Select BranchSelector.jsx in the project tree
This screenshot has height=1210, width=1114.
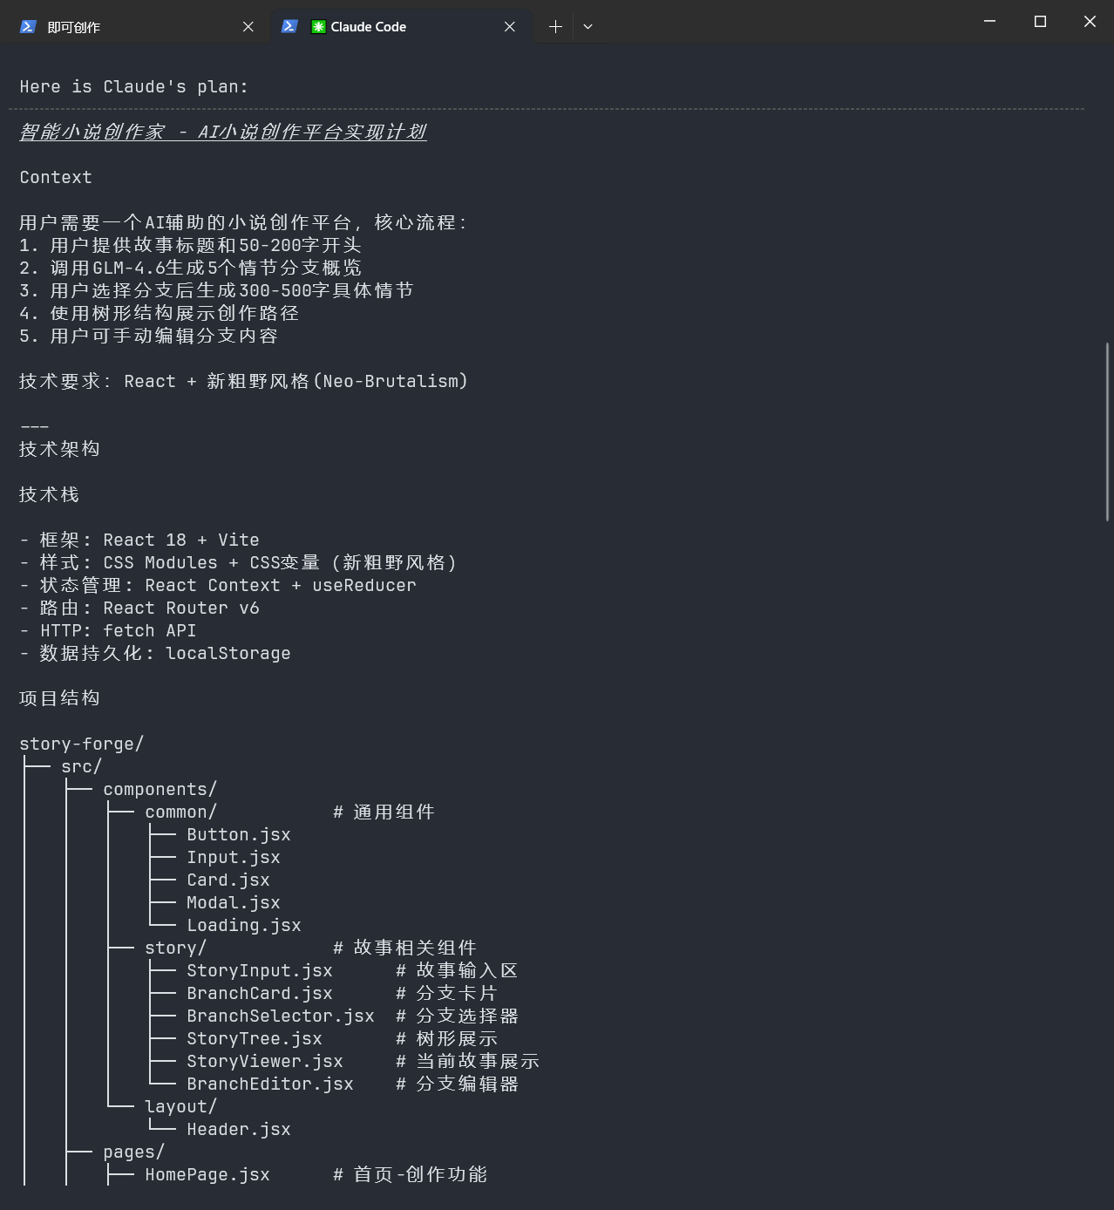click(x=281, y=1016)
